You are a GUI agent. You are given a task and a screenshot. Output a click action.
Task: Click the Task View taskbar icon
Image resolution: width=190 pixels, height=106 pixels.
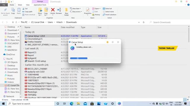64,104
